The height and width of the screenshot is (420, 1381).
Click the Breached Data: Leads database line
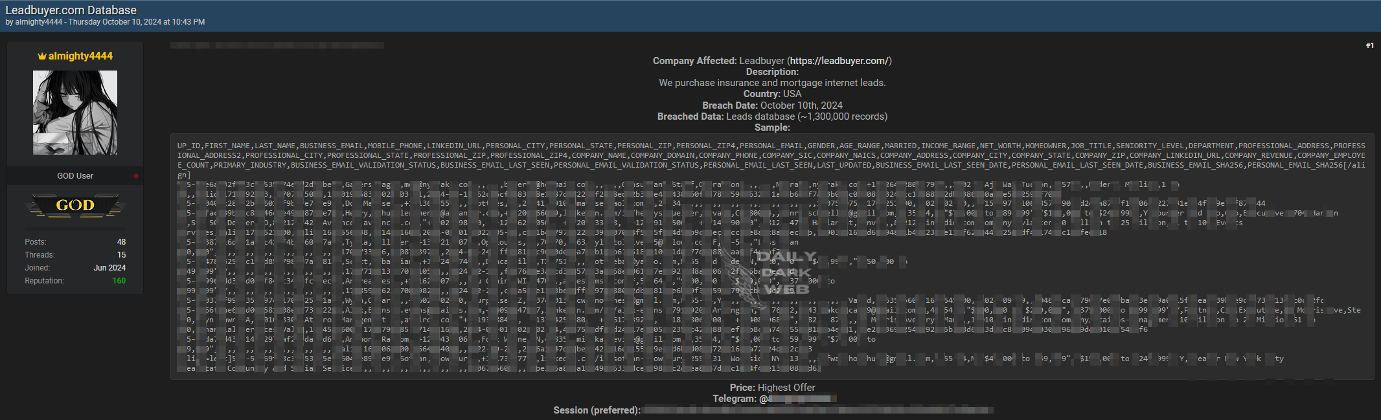coord(772,116)
